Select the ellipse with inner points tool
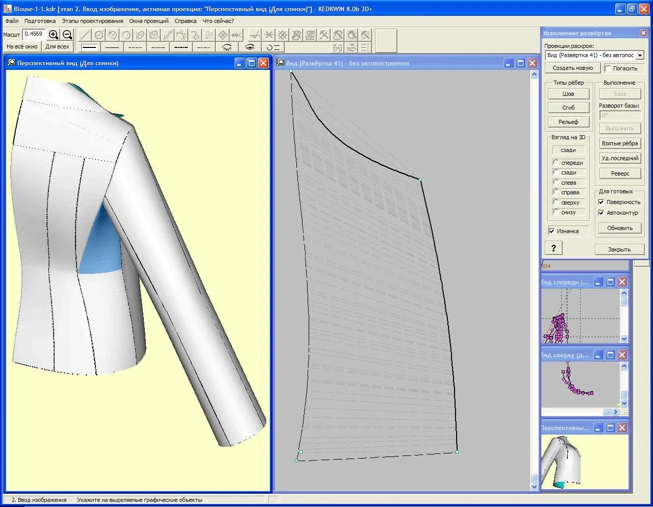 pyautogui.click(x=140, y=35)
